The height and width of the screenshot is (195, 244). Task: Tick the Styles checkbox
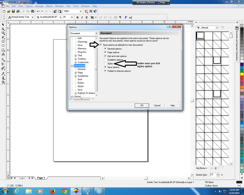point(105,63)
